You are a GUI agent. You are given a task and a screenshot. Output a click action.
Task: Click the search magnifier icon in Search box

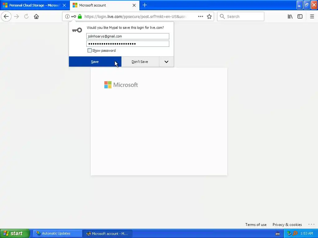(x=222, y=16)
